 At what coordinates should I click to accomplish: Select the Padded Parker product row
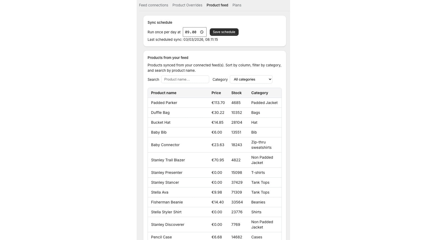(x=187, y=103)
